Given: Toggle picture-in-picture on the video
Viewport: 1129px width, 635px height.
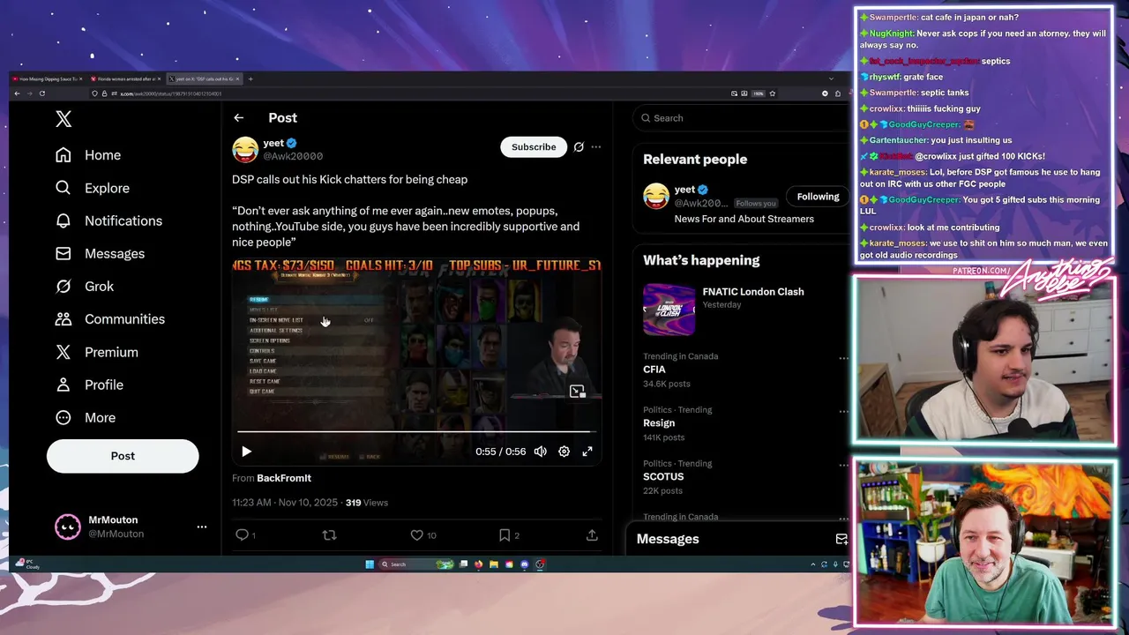Looking at the screenshot, I should 577,392.
